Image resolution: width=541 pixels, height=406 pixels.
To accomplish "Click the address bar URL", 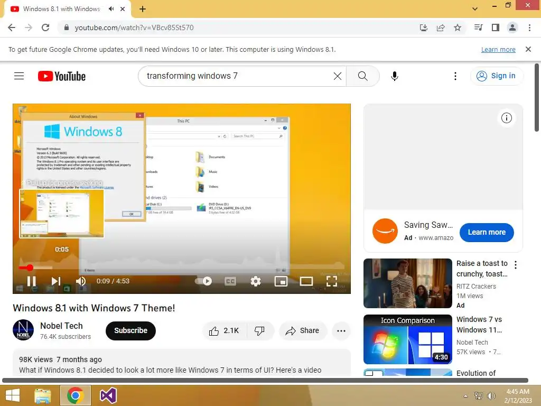I will [x=134, y=27].
